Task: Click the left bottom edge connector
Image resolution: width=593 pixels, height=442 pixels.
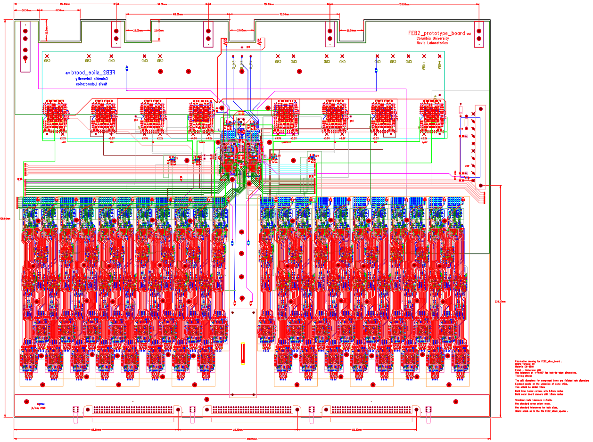Action: pos(126,410)
